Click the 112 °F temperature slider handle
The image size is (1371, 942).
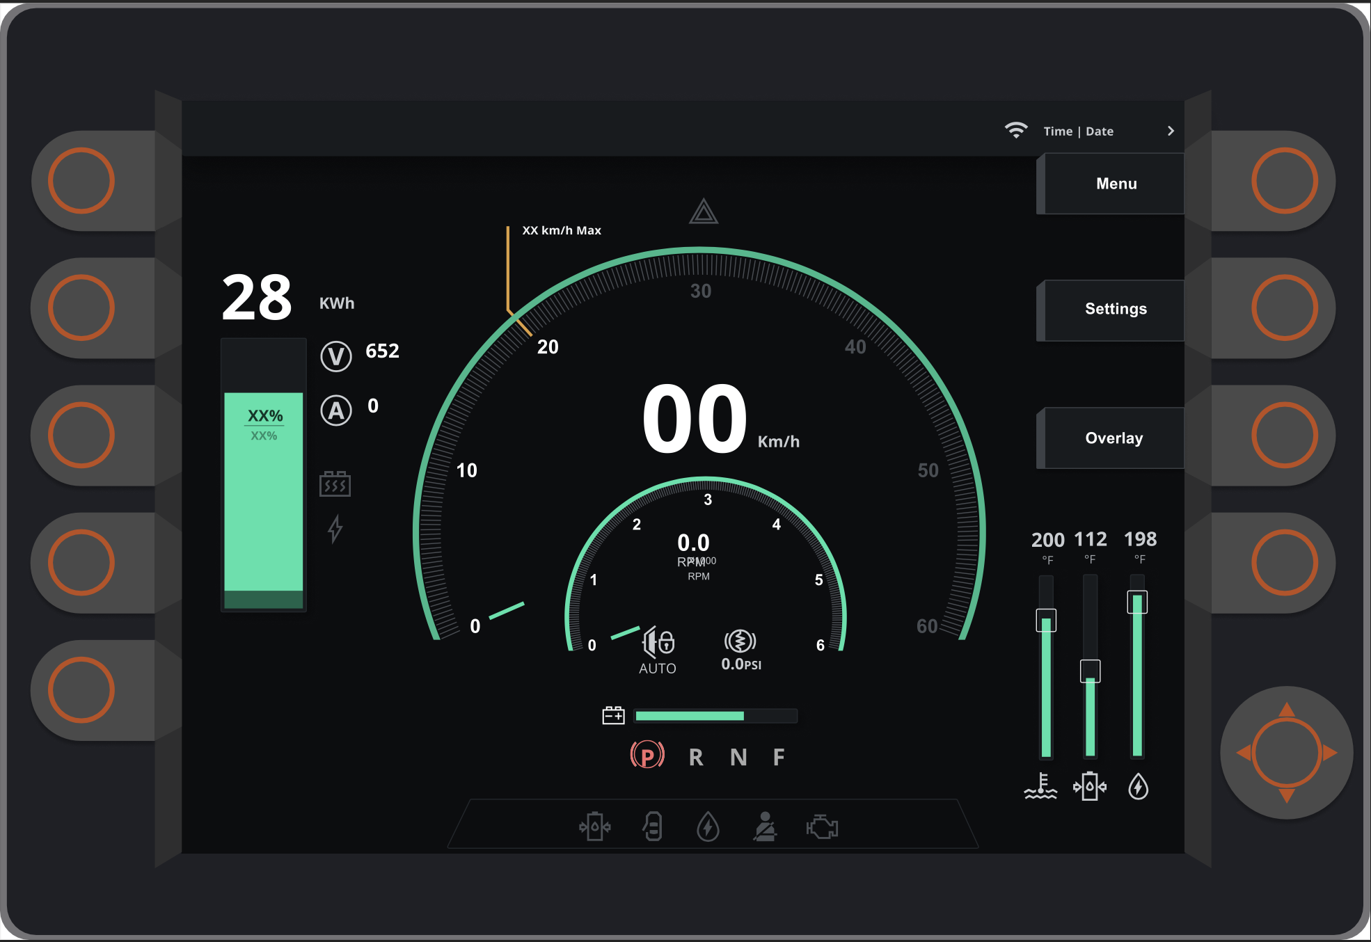point(1090,671)
